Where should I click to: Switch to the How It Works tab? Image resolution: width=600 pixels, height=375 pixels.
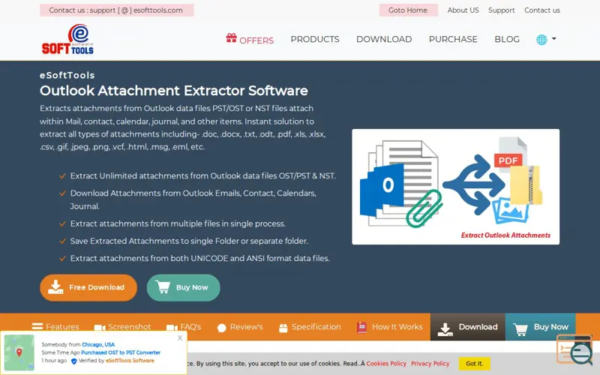click(x=389, y=327)
